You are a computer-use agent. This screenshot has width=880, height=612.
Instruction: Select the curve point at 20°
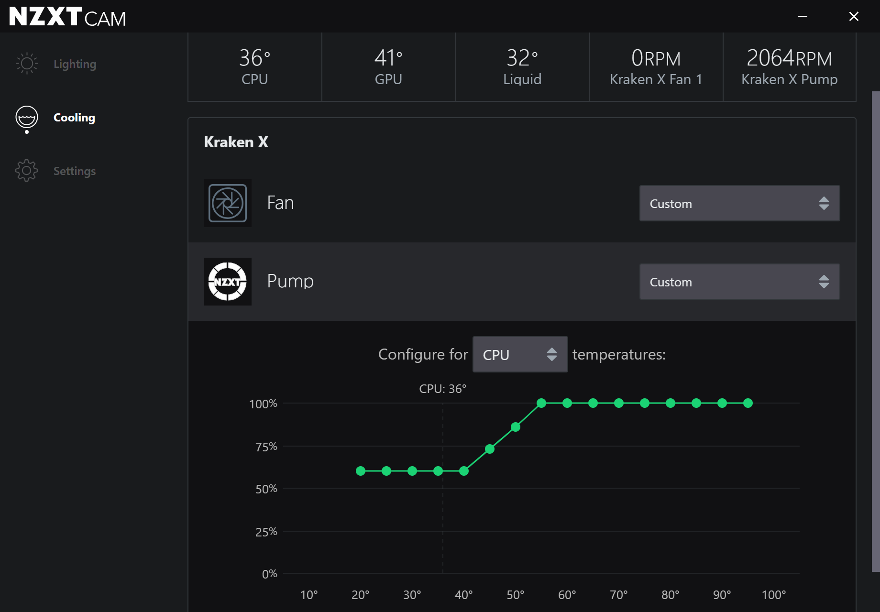click(x=361, y=471)
